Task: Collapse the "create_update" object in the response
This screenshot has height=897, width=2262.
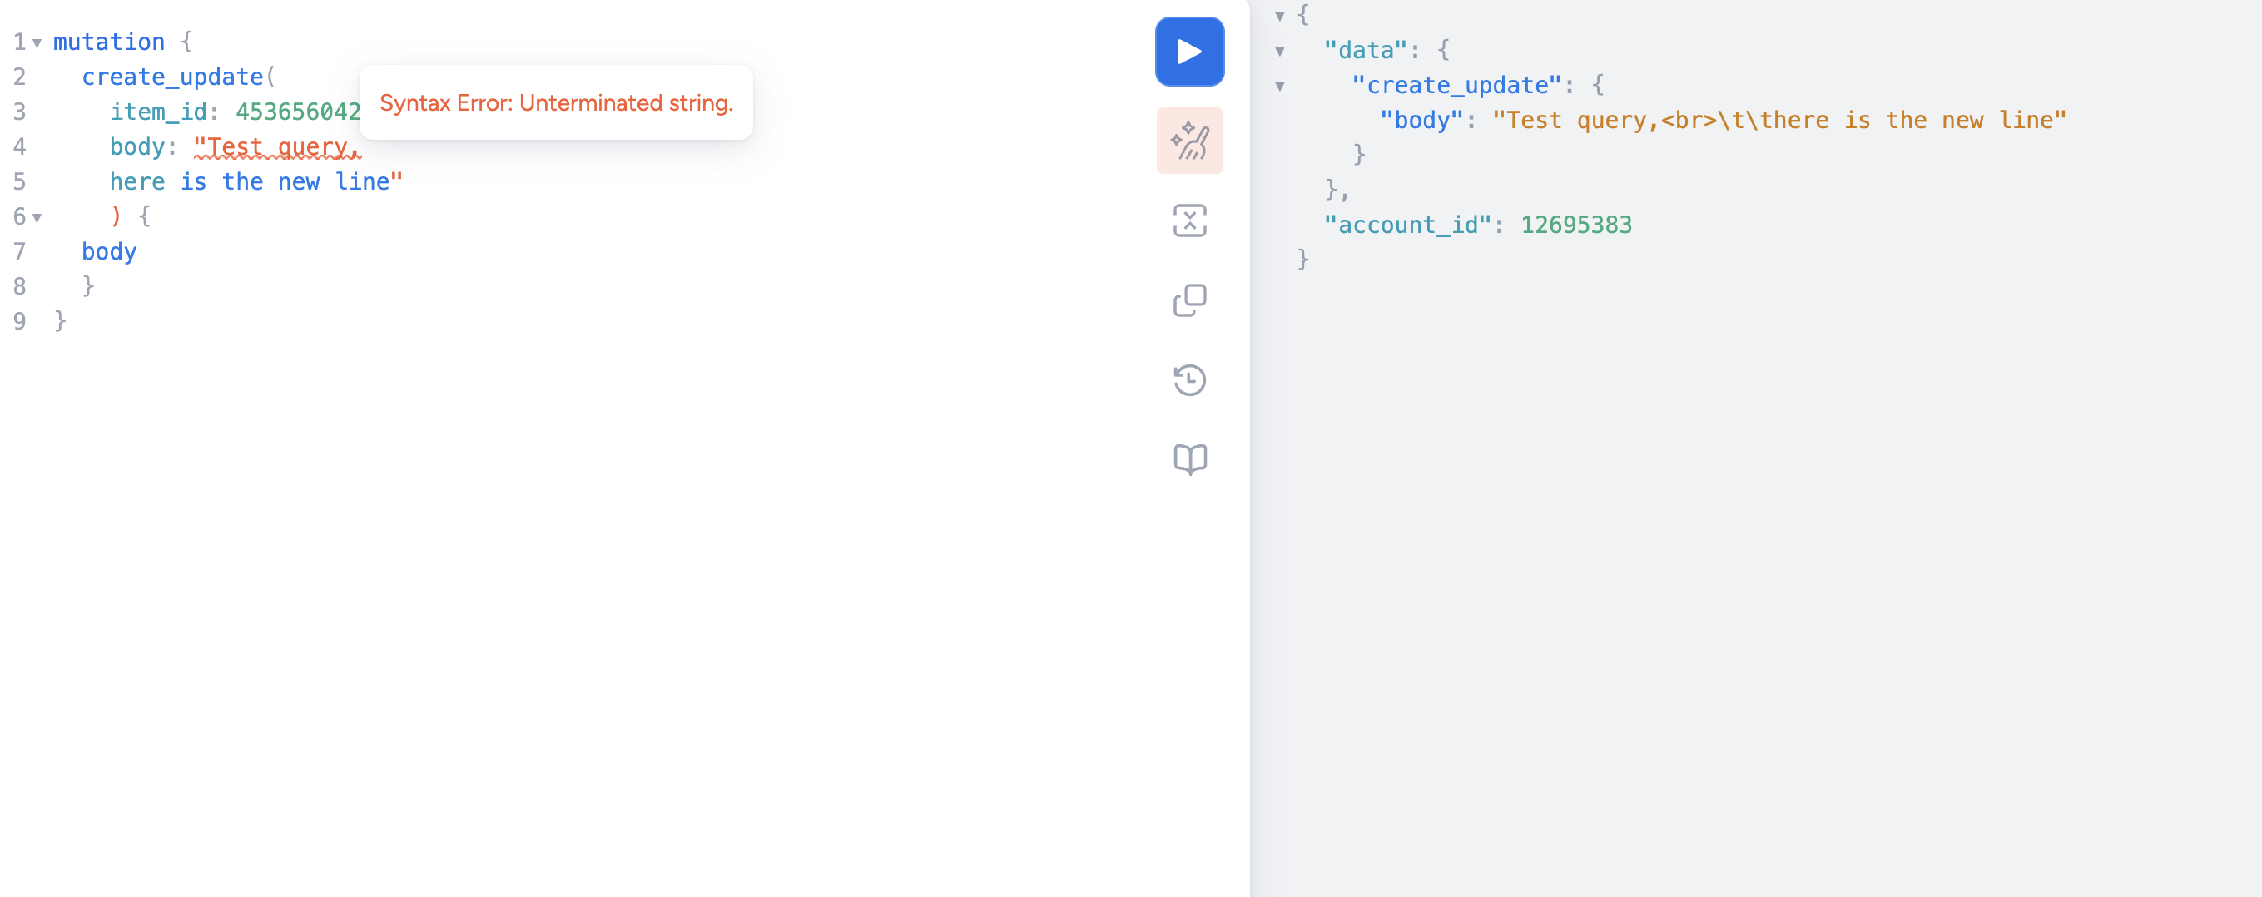Action: point(1279,86)
